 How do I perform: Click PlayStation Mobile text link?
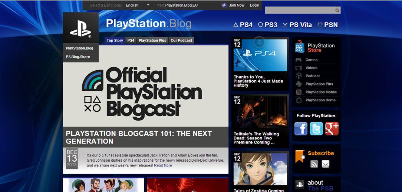[x=321, y=92]
